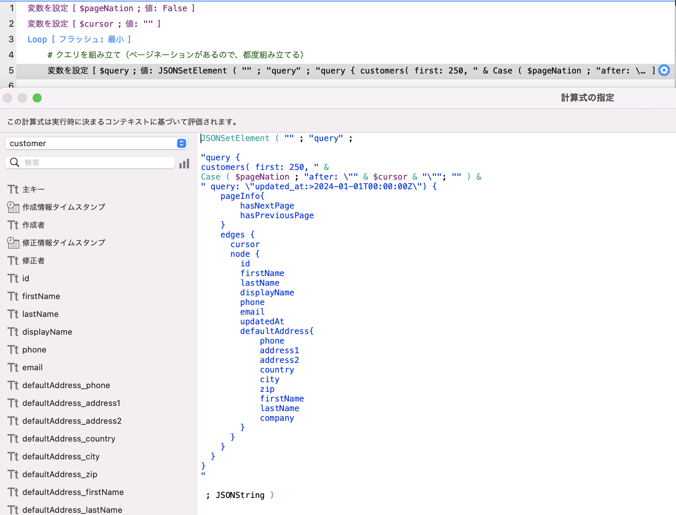The width and height of the screenshot is (676, 515).
Task: Click the bar chart icon beside the search field
Action: click(x=184, y=164)
